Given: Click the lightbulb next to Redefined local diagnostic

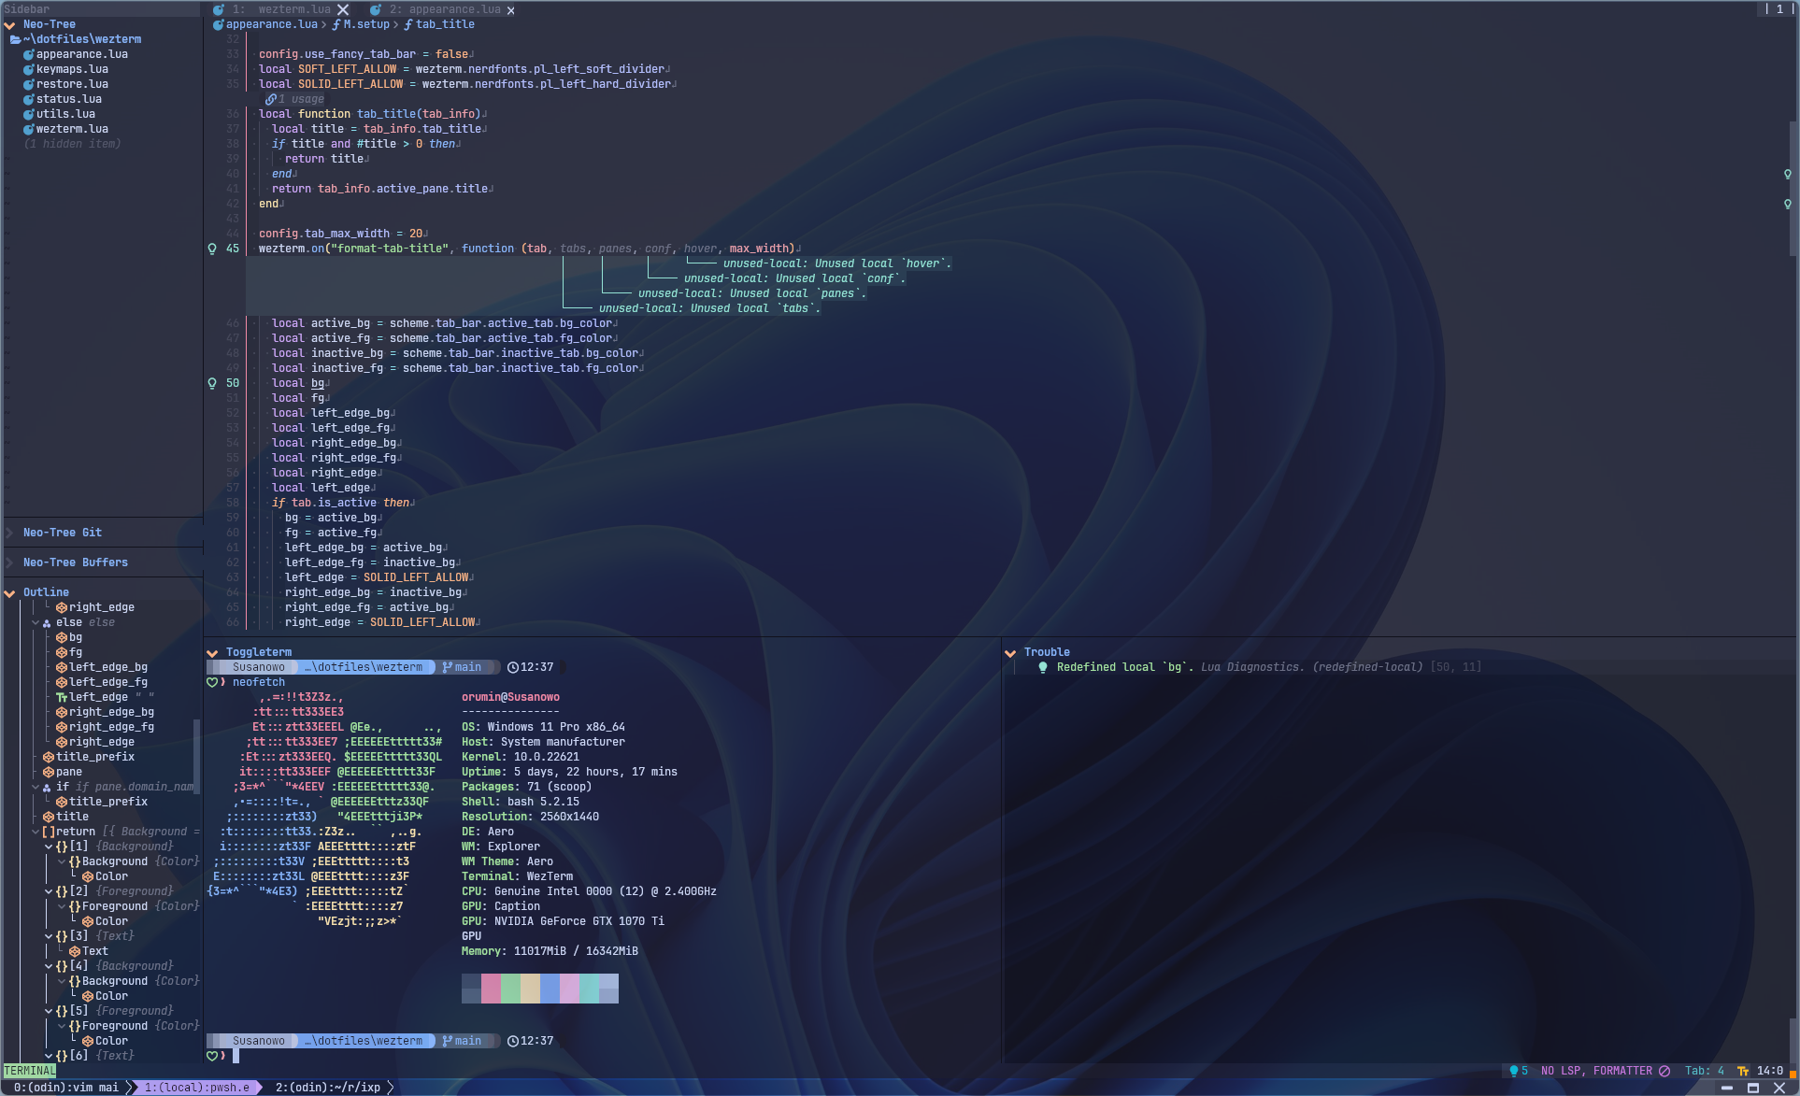Looking at the screenshot, I should [x=1043, y=667].
